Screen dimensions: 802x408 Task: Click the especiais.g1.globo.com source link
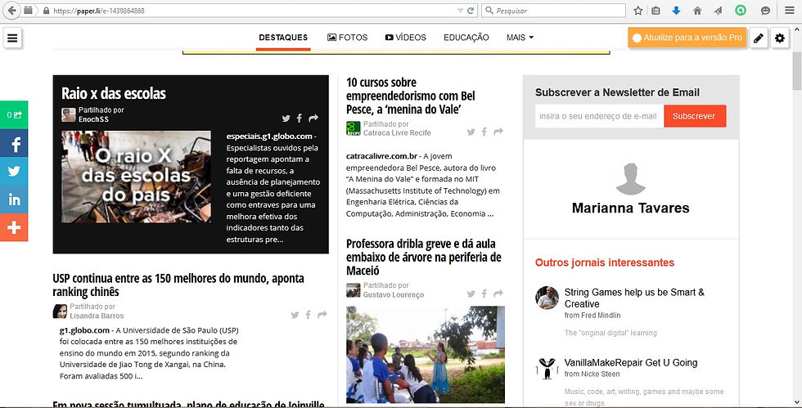point(269,136)
